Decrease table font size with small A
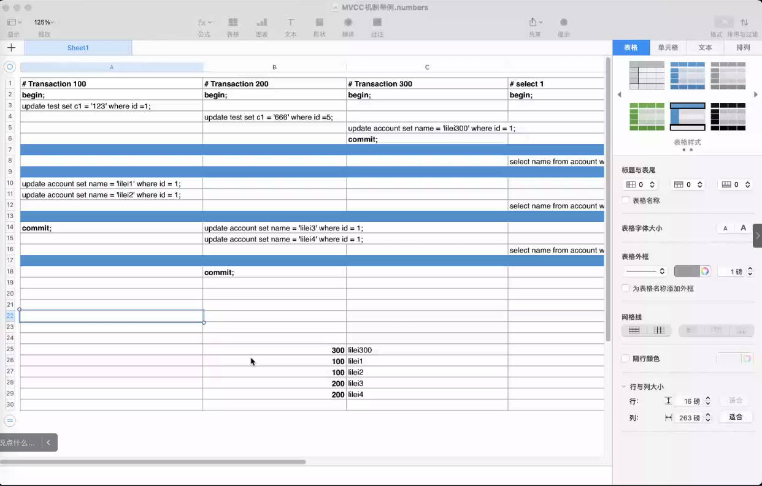Screen dimensions: 762x486 tap(726, 228)
